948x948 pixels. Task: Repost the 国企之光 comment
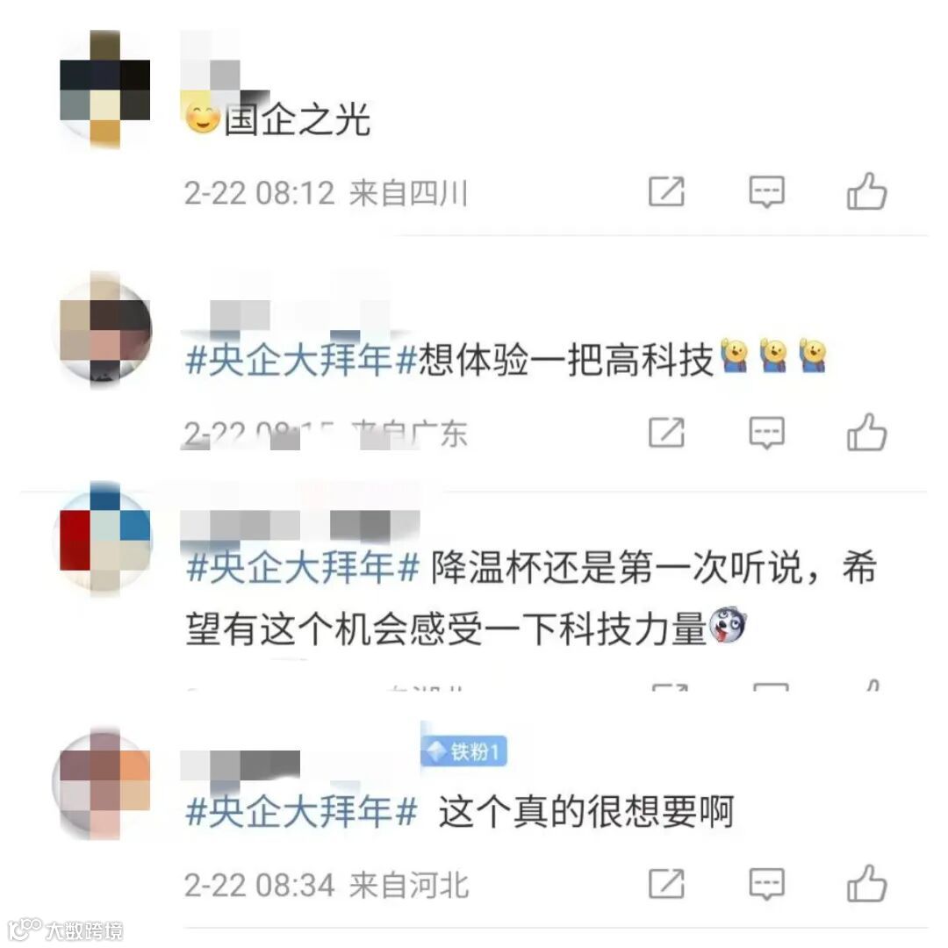(x=666, y=191)
